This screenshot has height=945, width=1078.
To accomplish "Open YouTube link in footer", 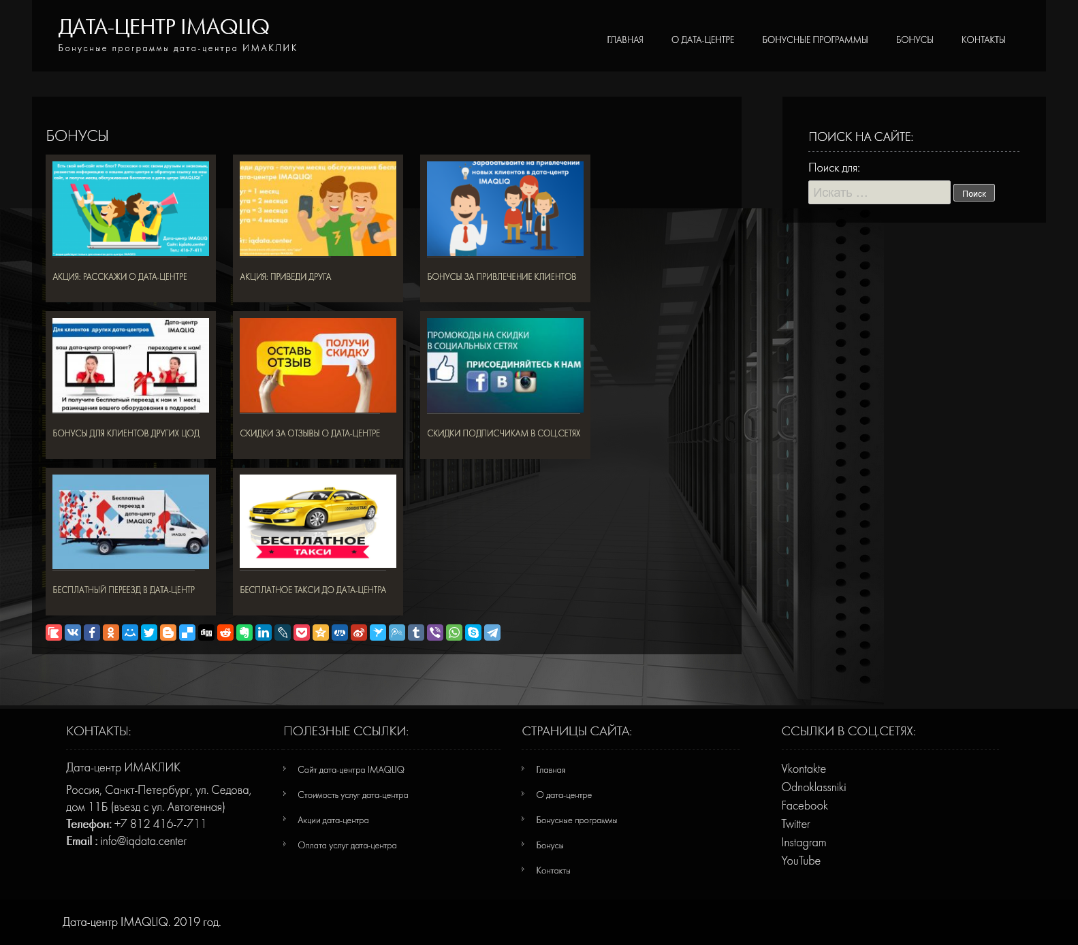I will point(801,861).
